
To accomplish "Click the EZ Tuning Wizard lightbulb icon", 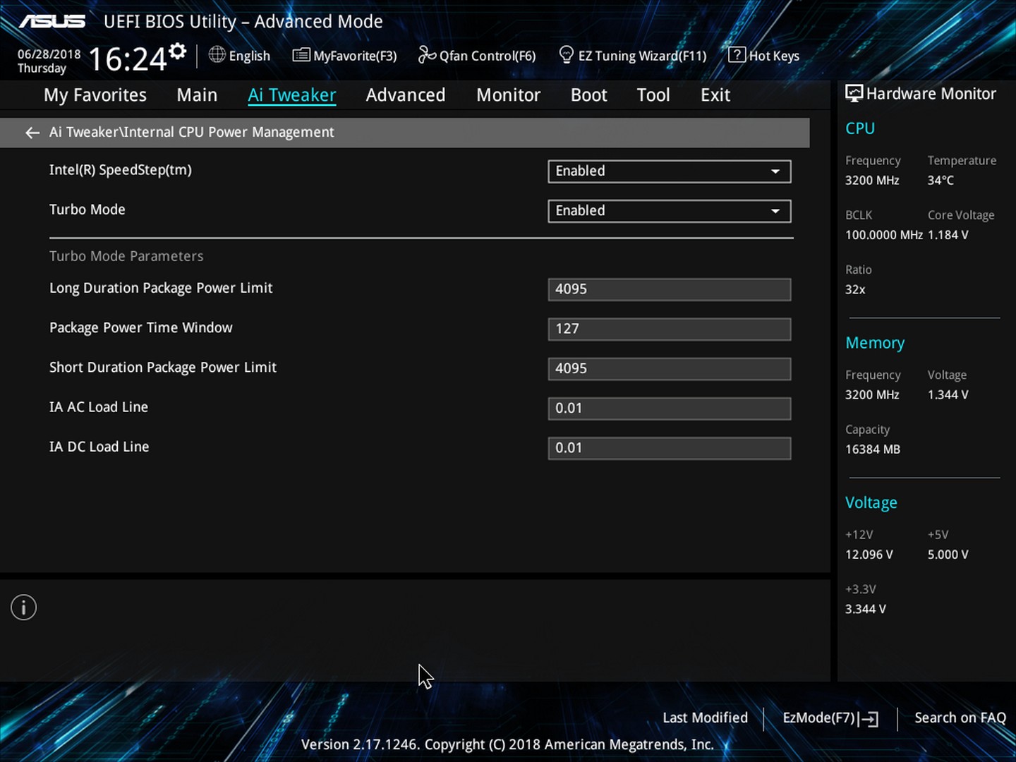I will coord(566,55).
